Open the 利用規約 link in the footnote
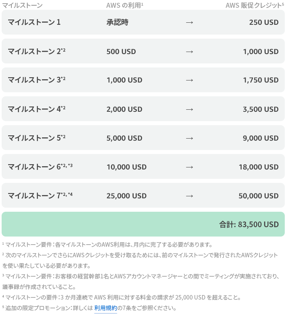 point(106,308)
